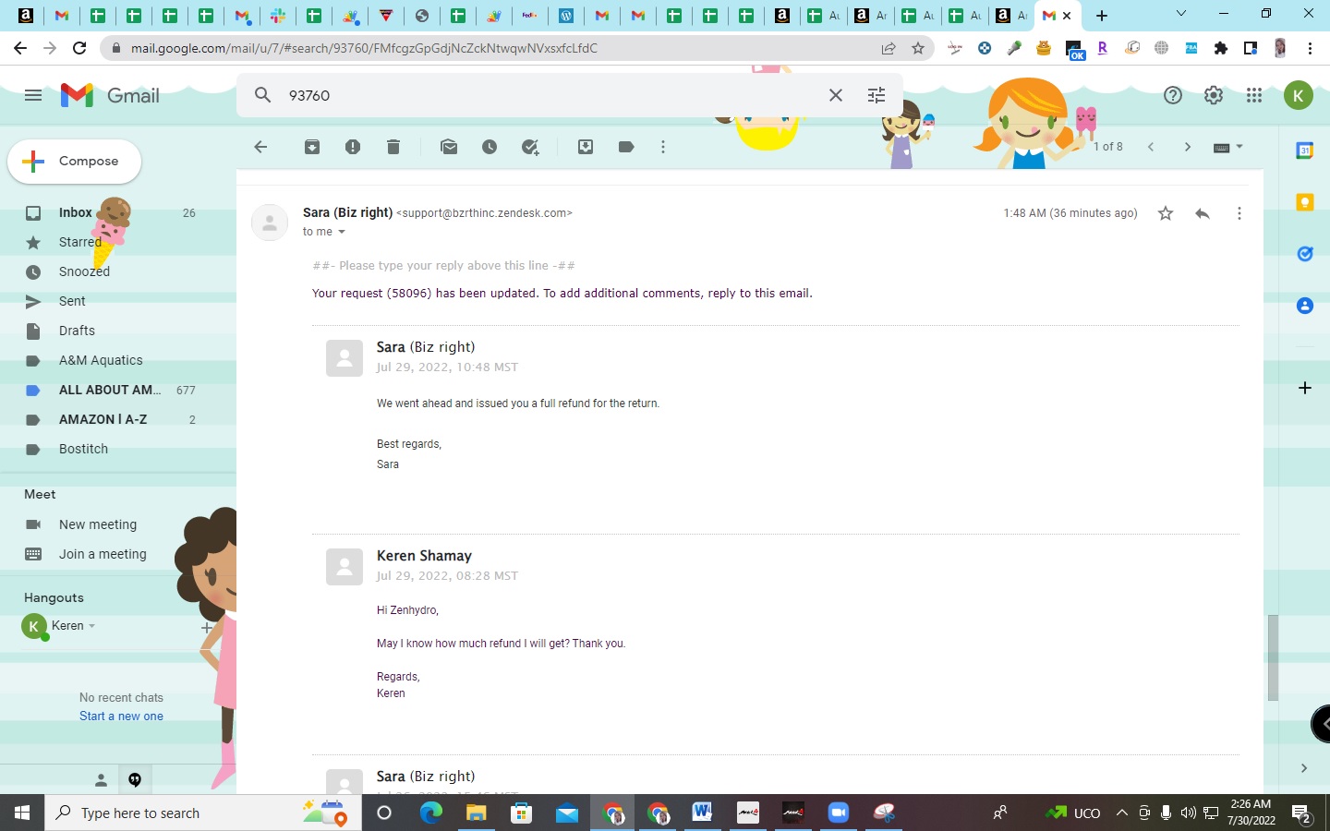
Task: Show hidden system tray icons
Action: click(1121, 813)
